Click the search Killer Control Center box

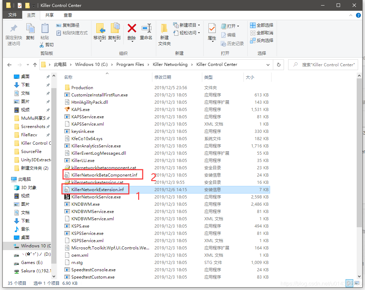point(323,65)
